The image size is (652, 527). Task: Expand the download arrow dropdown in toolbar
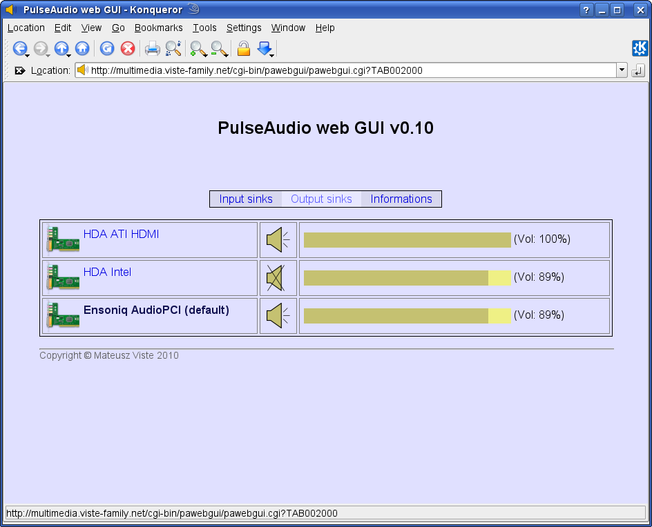(x=271, y=55)
